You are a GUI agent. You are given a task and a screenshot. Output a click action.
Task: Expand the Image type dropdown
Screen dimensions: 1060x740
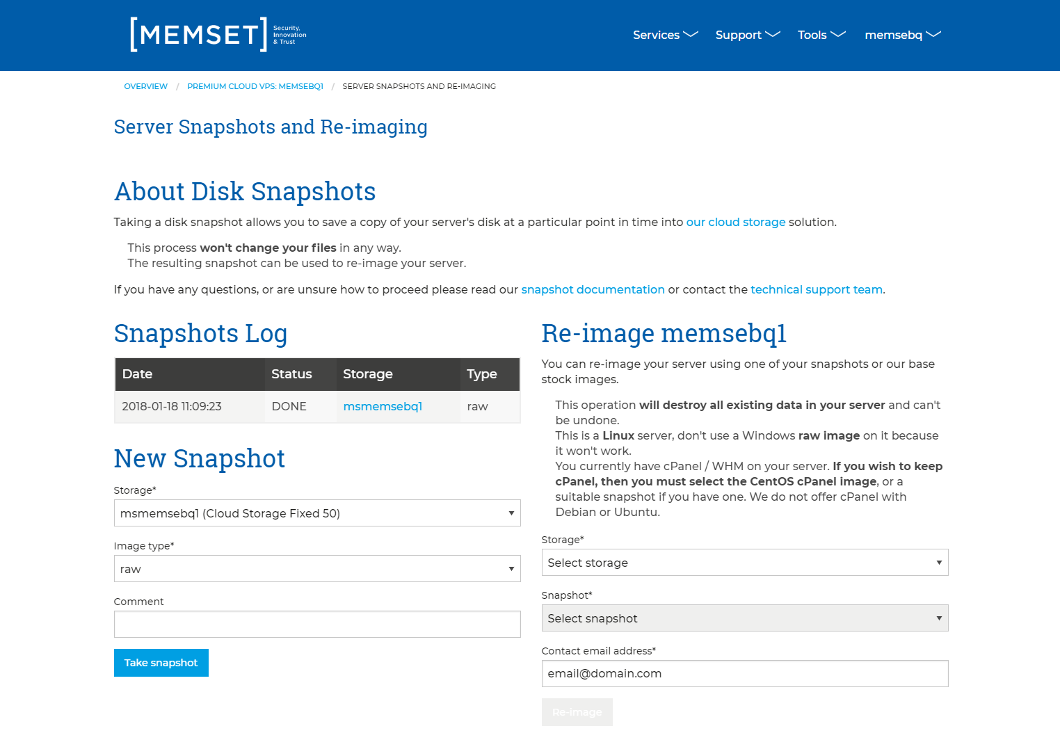tap(317, 569)
